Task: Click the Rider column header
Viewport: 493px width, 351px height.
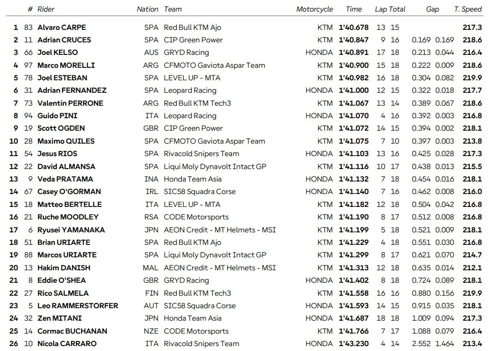Action: [46, 9]
